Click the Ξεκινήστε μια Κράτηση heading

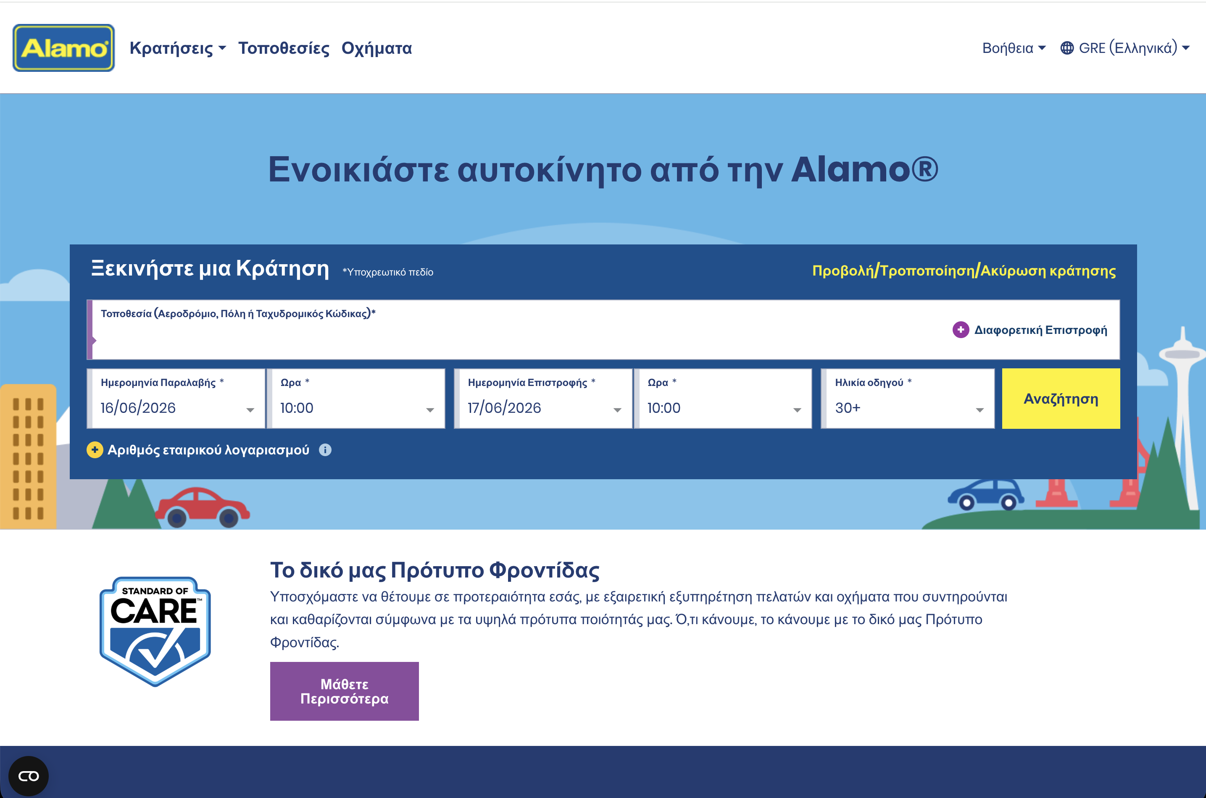click(x=210, y=268)
